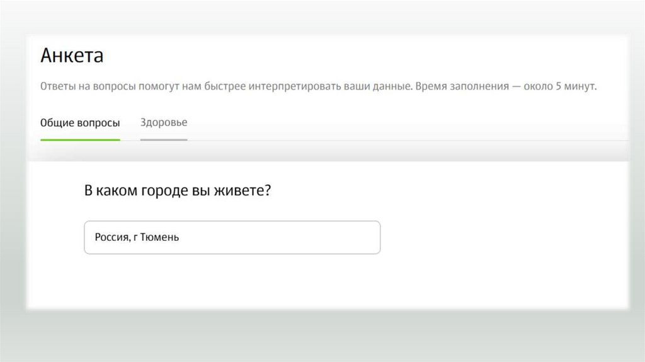Image resolution: width=645 pixels, height=362 pixels.
Task: Click the word Общие in the active tab
Action: [x=55, y=123]
